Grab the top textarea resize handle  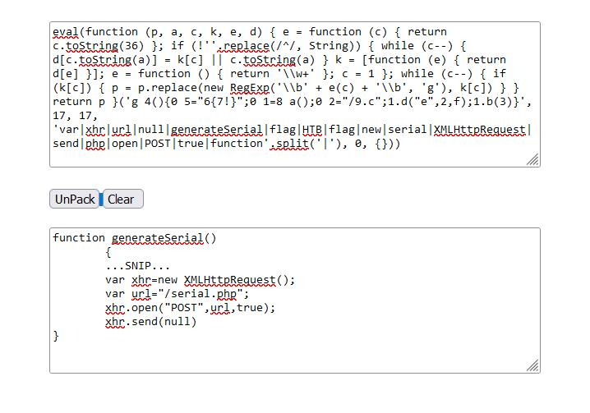[x=532, y=160]
